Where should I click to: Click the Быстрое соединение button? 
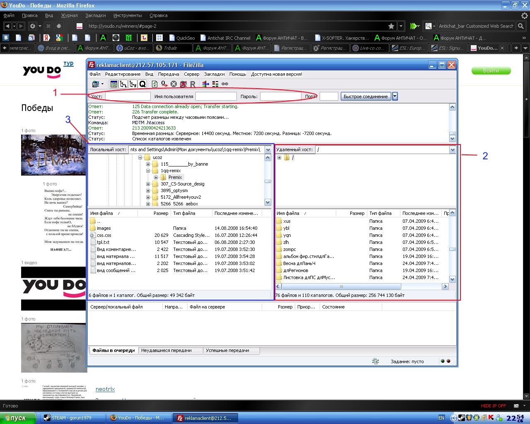pyautogui.click(x=366, y=96)
